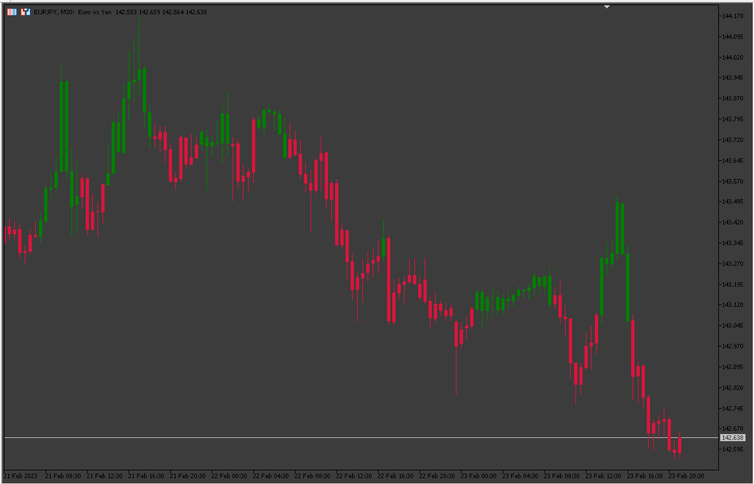Screen dimensions: 754x484
Task: Click the current price label 142.638
Action: coord(733,438)
